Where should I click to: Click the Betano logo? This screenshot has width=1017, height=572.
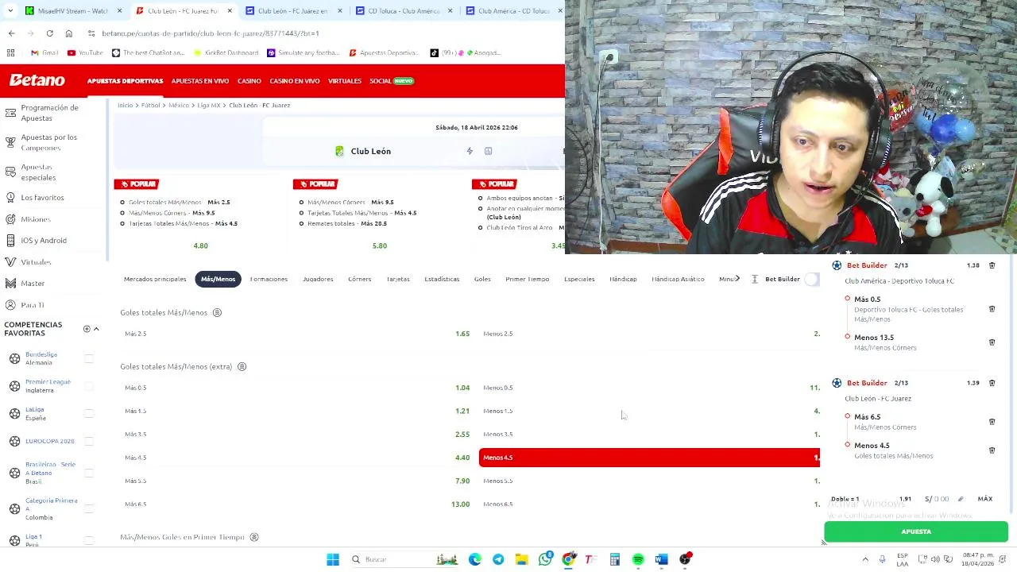(x=37, y=80)
